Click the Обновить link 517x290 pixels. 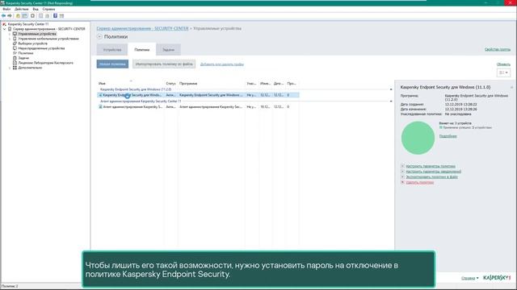503,64
